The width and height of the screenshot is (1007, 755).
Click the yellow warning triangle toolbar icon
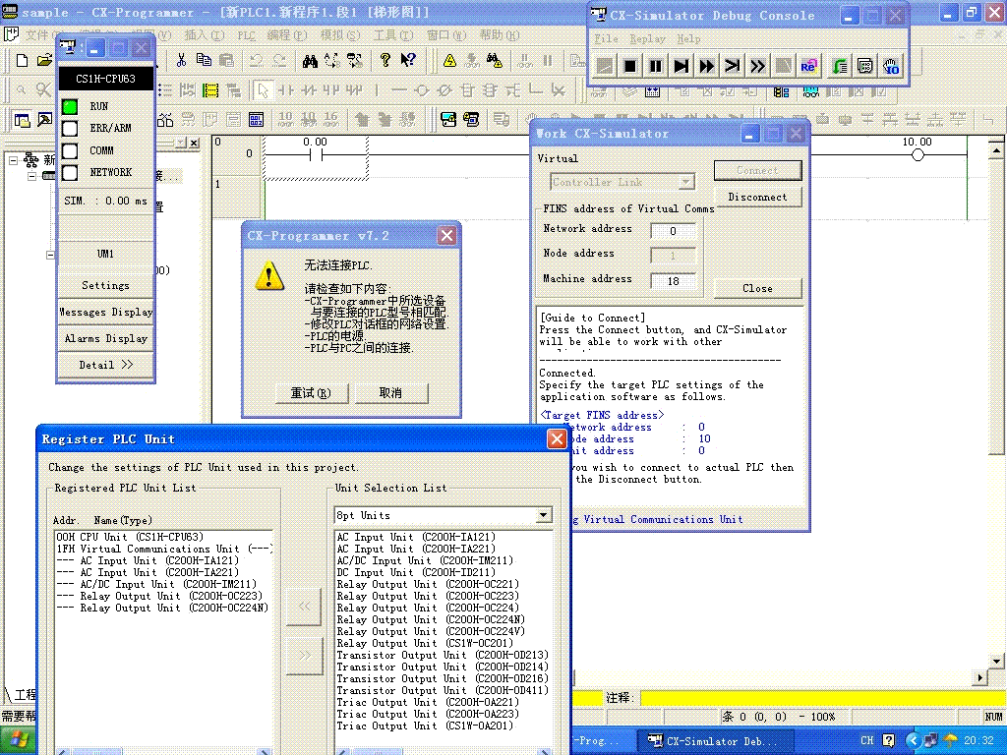pos(449,60)
